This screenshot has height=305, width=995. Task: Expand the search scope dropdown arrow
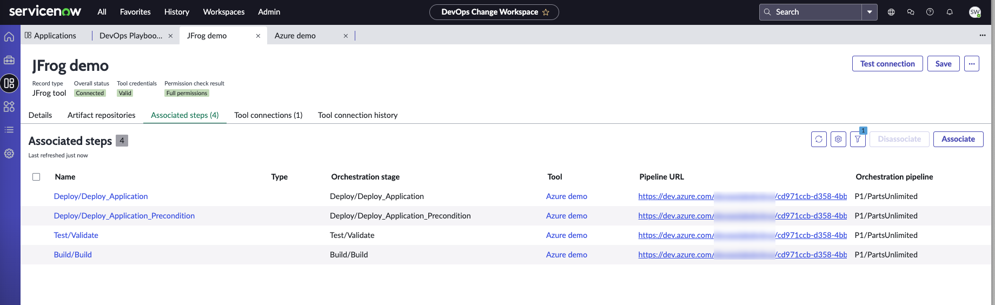coord(870,12)
